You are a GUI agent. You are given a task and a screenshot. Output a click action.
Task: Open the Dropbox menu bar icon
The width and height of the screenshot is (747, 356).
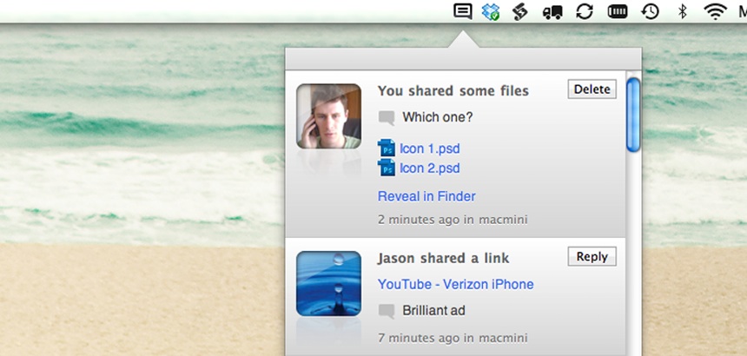click(491, 11)
